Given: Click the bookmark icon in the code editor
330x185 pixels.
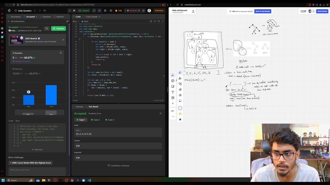Looking at the screenshot, I should click(x=151, y=21).
